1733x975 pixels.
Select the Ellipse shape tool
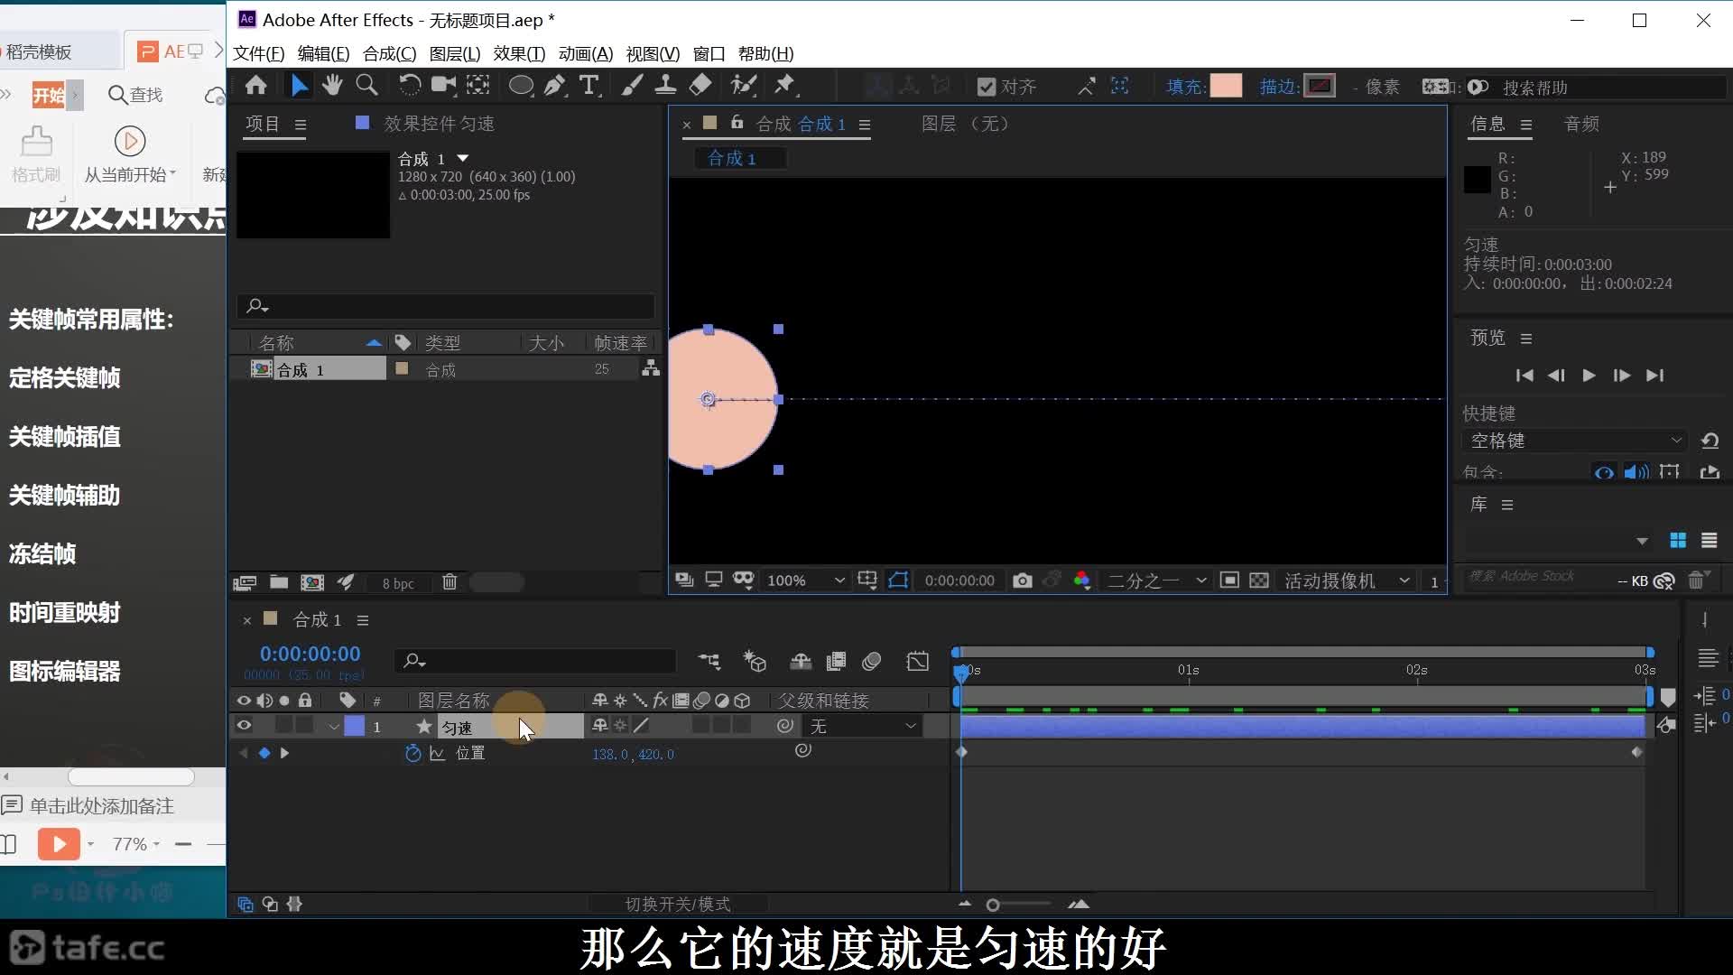click(x=521, y=86)
